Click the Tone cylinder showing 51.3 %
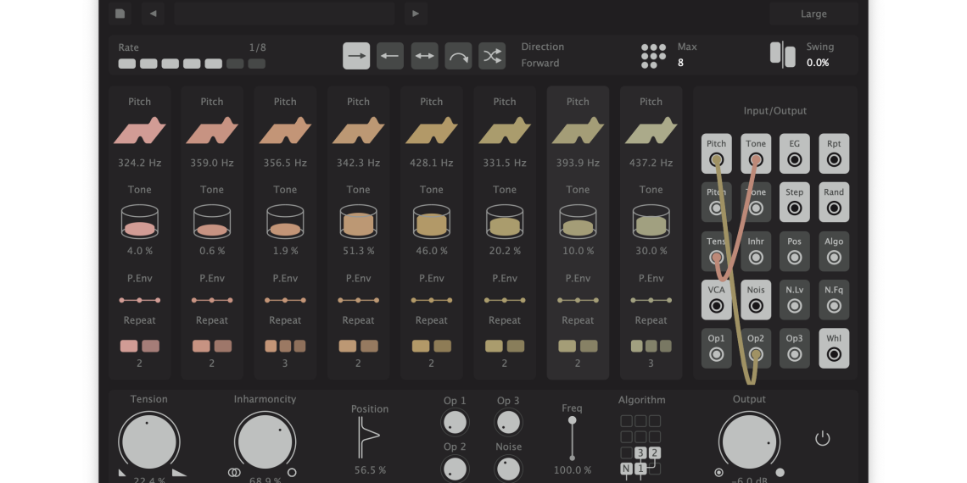Image resolution: width=967 pixels, height=483 pixels. pos(358,222)
